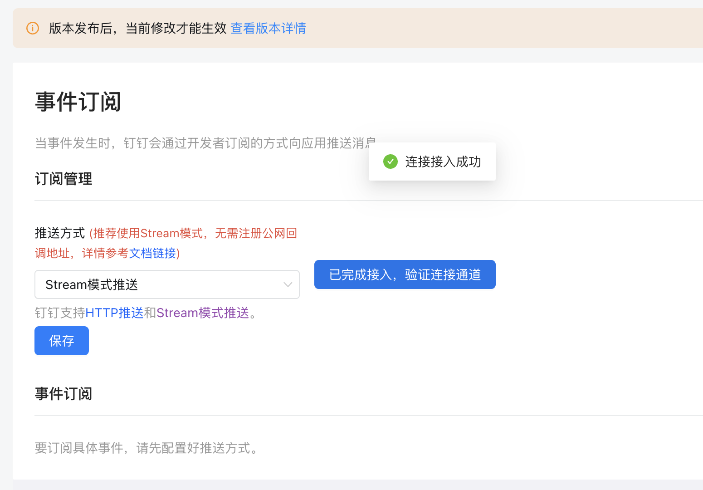Click the large 事件订阅 page title

(x=78, y=102)
